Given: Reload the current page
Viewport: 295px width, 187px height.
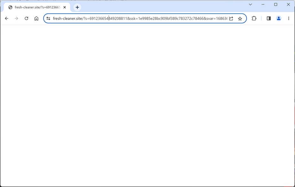Looking at the screenshot, I should [26, 18].
